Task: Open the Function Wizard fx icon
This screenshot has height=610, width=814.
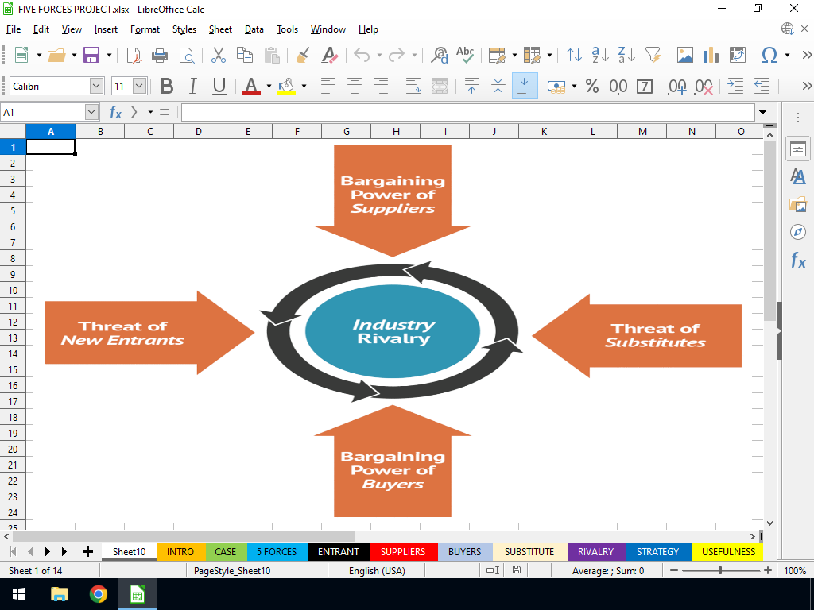Action: pyautogui.click(x=115, y=112)
